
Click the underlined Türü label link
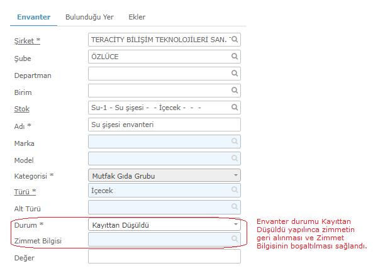point(25,192)
